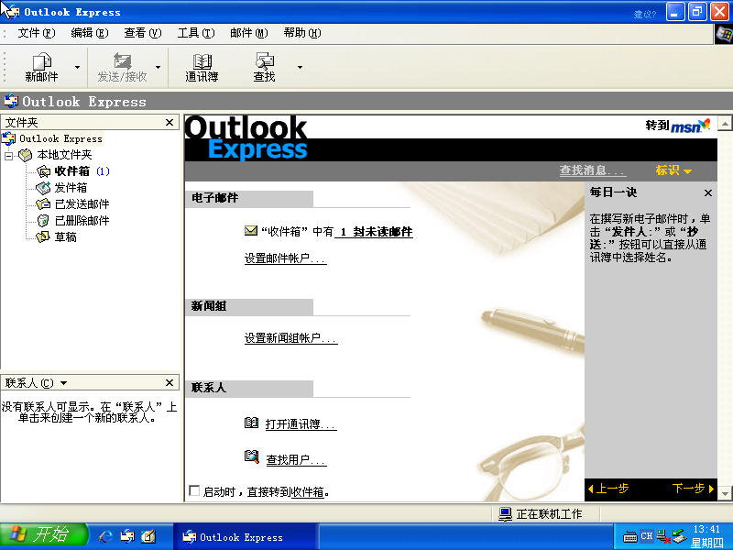This screenshot has height=550, width=733.
Task: Open the 文件(F) menu
Action: click(37, 33)
